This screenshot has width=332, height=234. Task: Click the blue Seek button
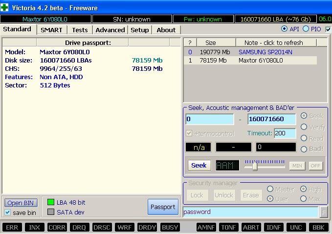tap(199, 165)
